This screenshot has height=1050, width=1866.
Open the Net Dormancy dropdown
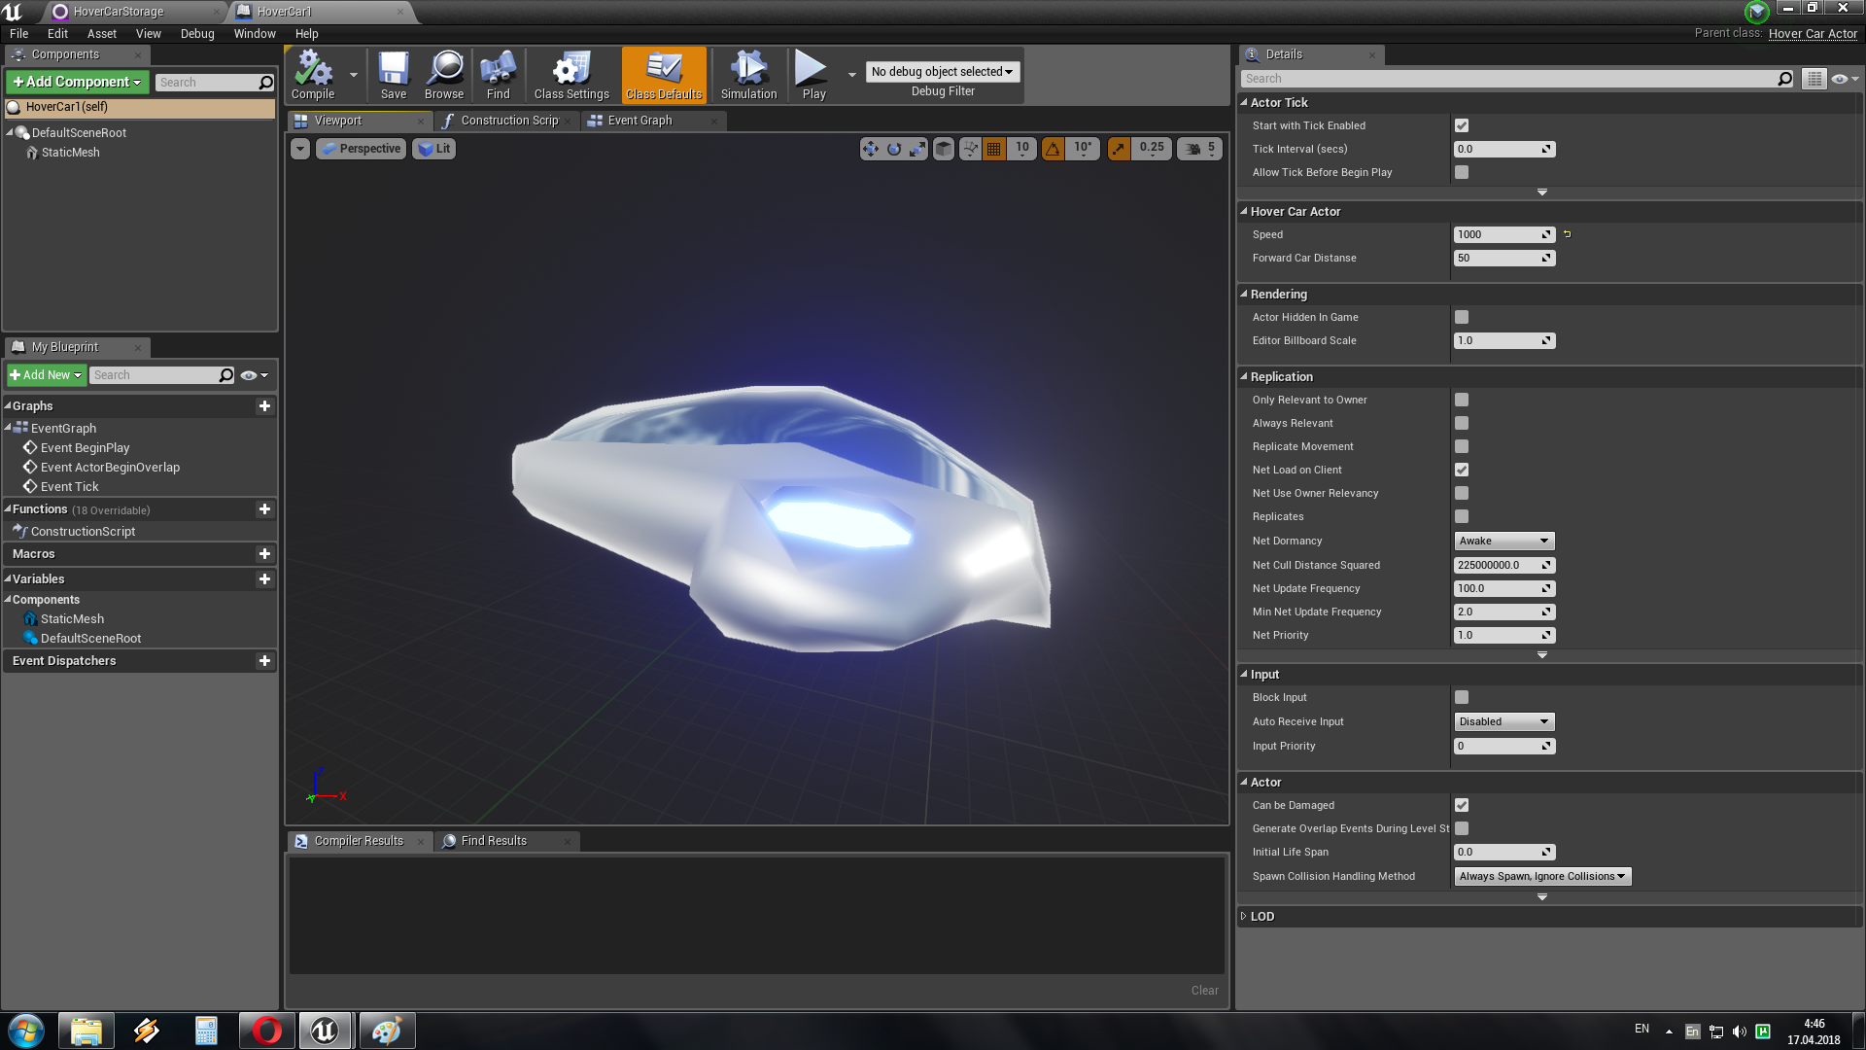1503,541
